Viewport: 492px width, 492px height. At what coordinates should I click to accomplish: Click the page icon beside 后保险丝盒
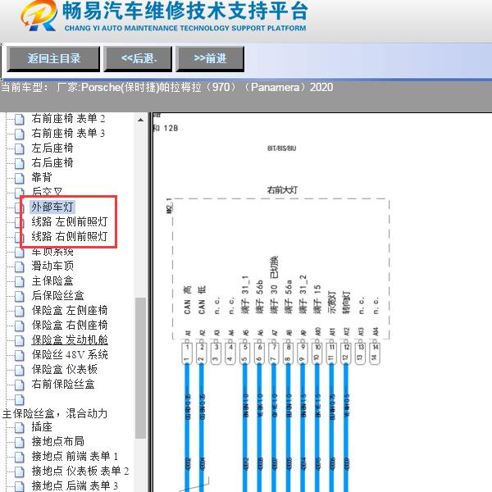(x=20, y=296)
